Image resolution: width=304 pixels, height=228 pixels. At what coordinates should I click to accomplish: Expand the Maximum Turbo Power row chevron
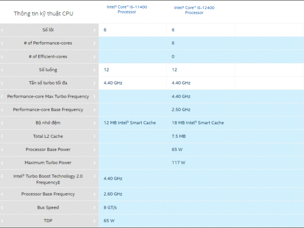tap(95, 163)
